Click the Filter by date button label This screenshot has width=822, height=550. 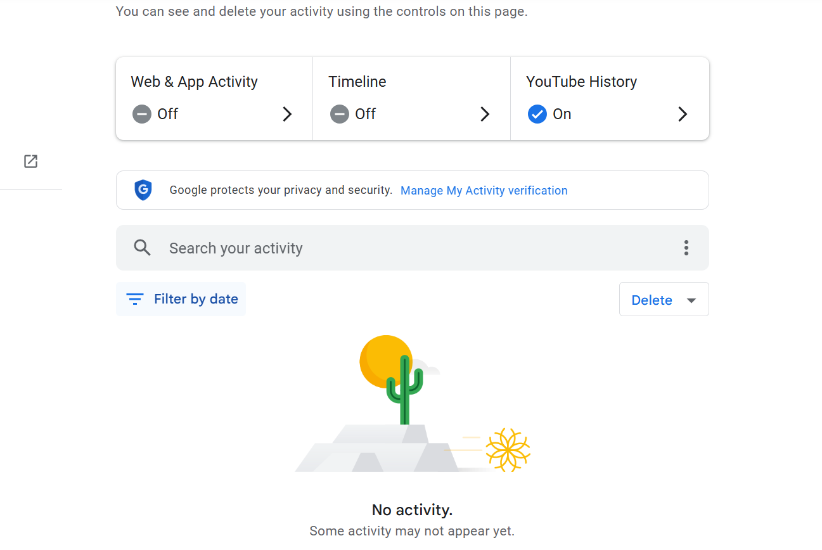[x=196, y=299]
